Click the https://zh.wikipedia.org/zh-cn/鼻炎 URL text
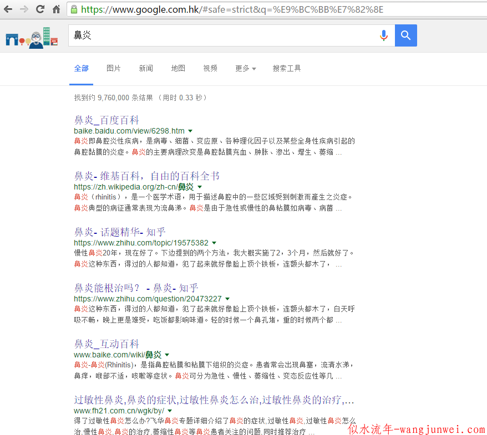Image resolution: width=487 pixels, height=435 pixels. [134, 187]
